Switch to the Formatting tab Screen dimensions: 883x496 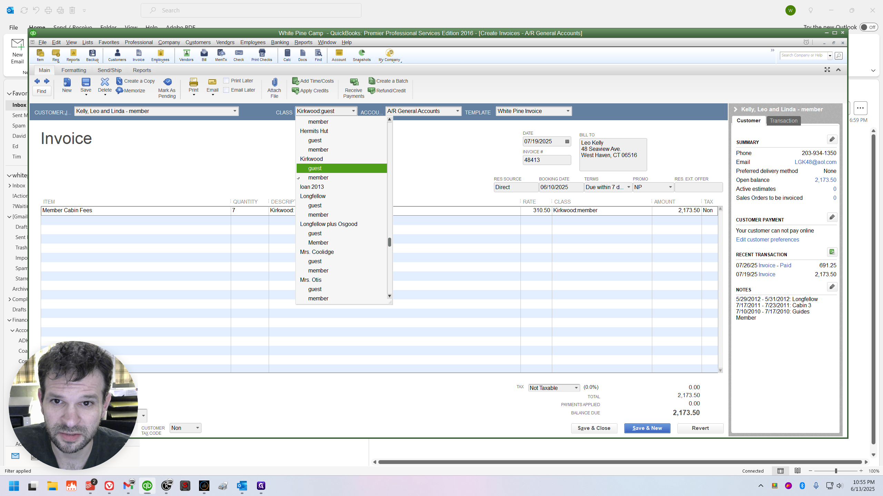coord(74,70)
